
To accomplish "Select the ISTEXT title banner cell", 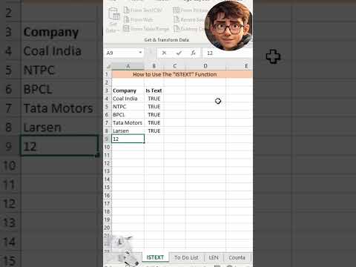I will coord(182,74).
